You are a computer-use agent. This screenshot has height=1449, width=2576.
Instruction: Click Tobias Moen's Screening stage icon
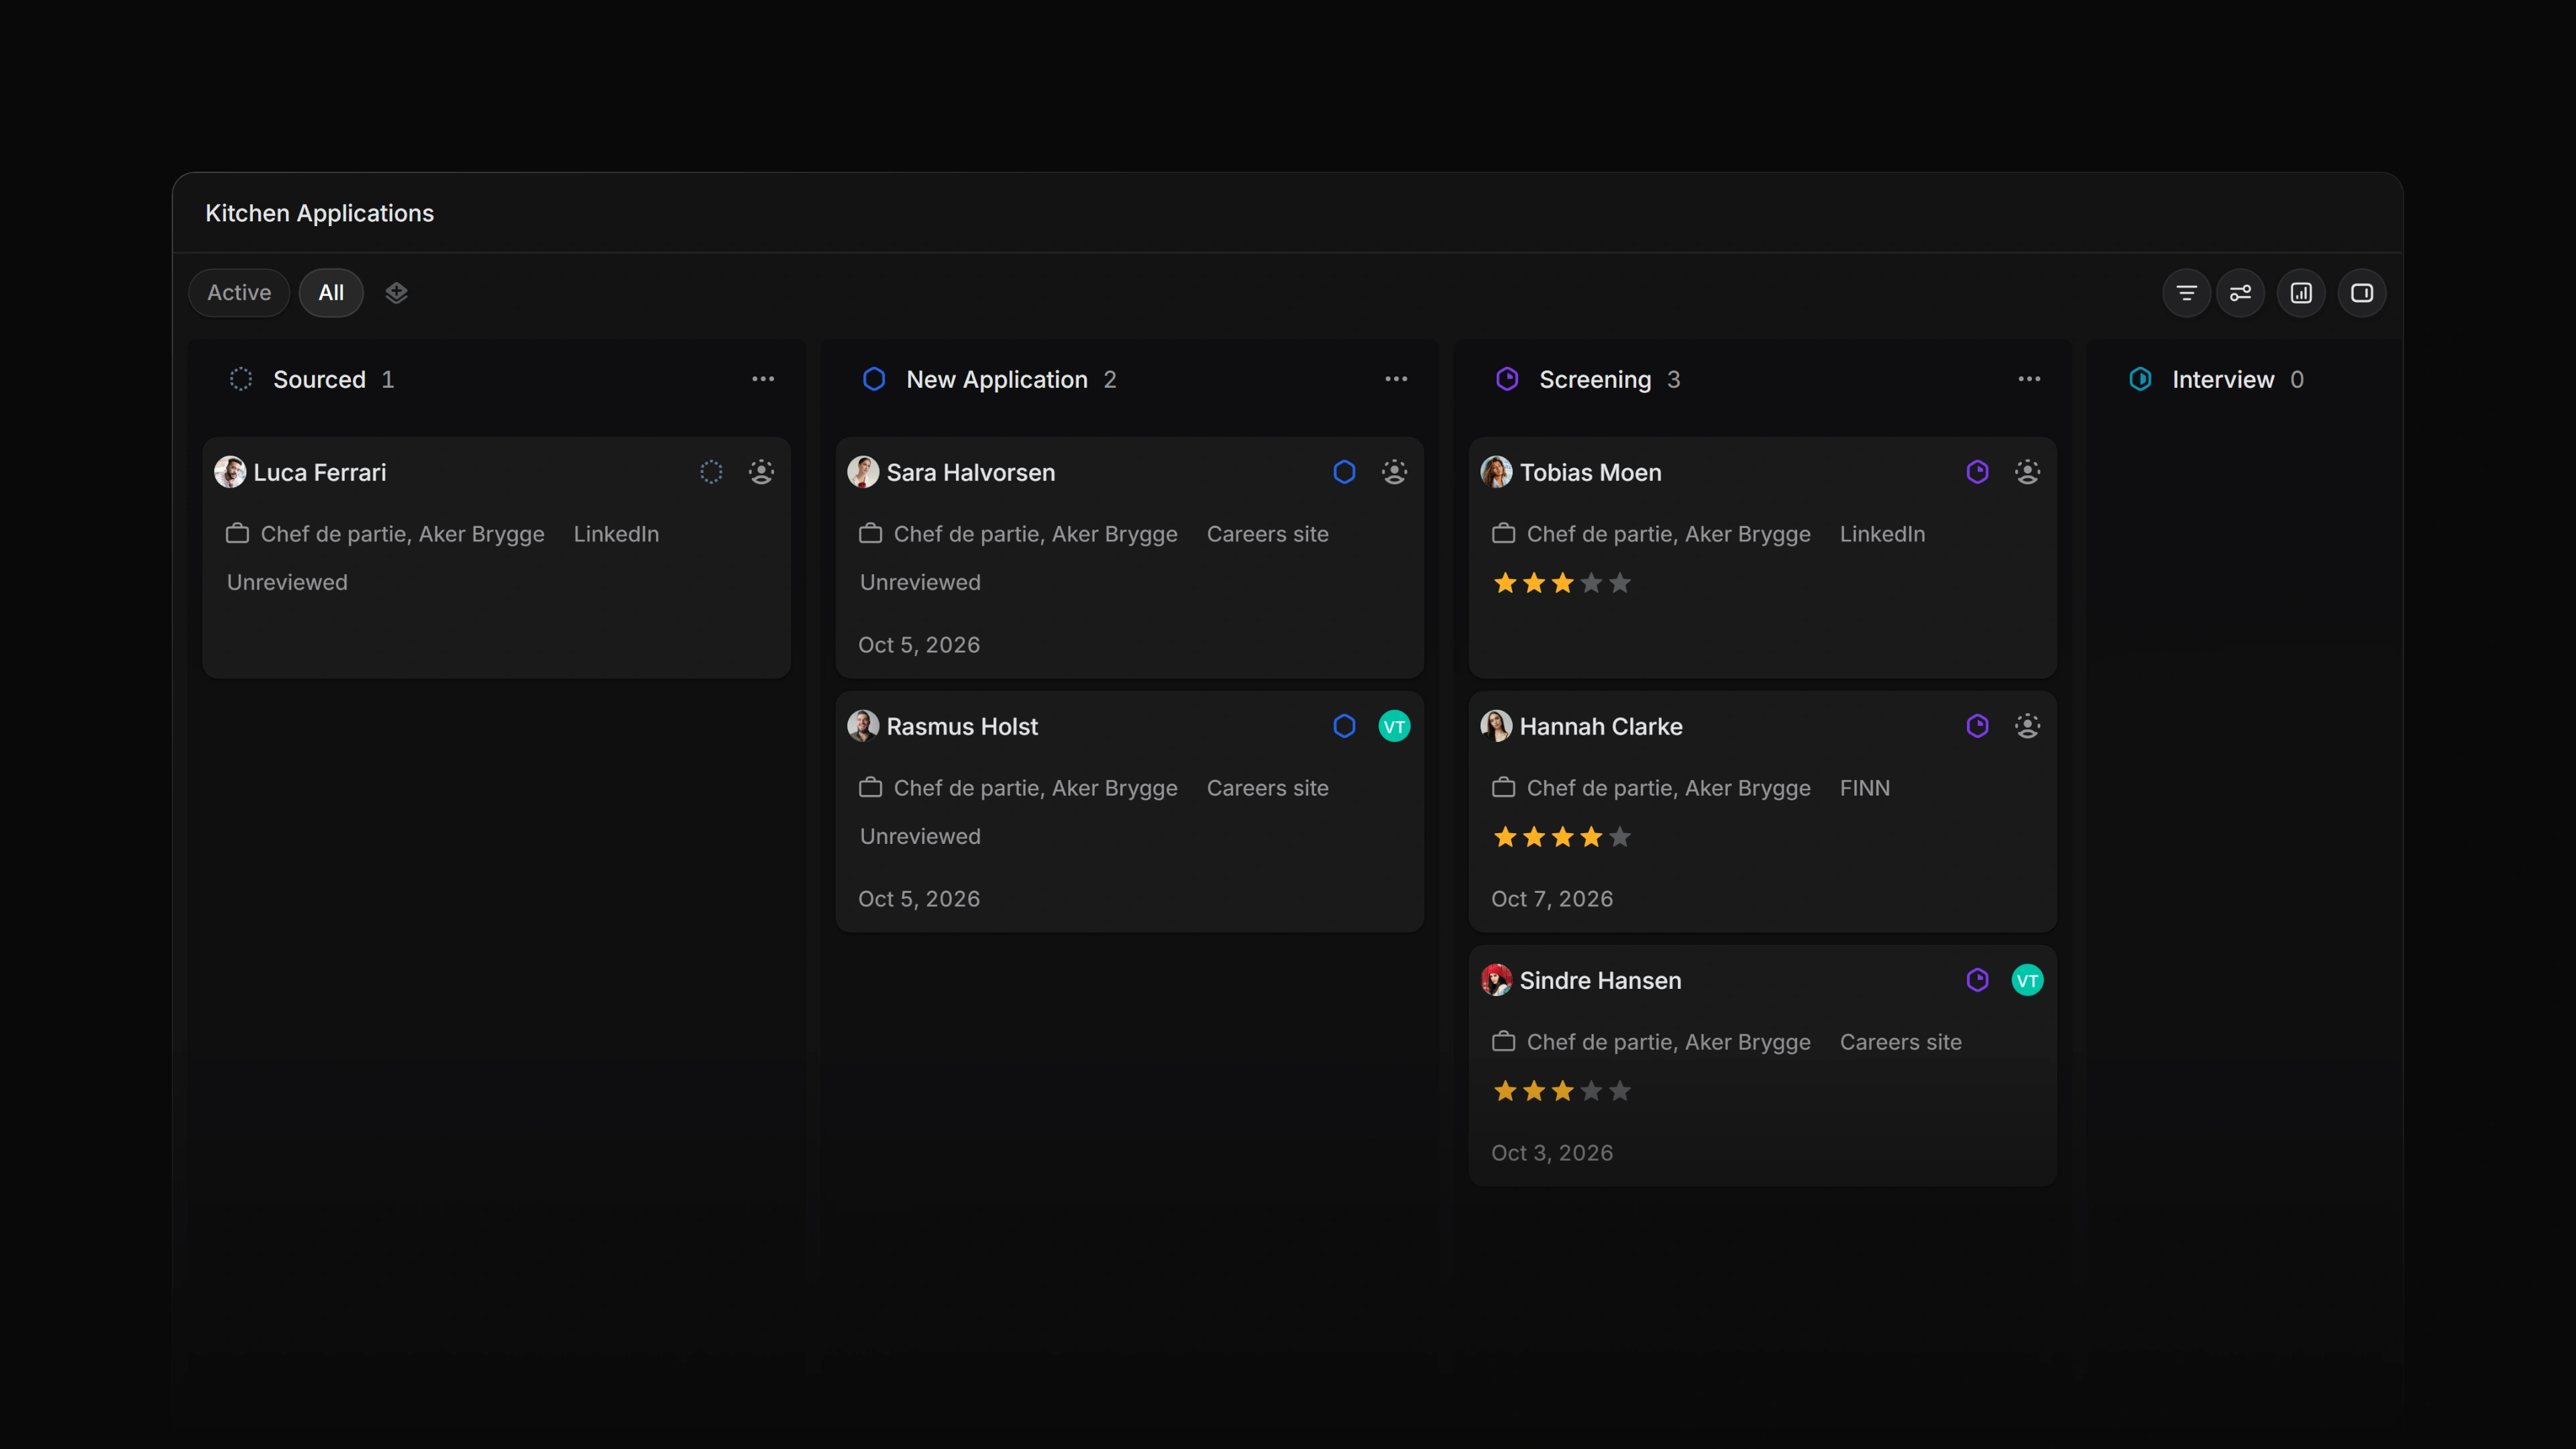(x=1977, y=472)
